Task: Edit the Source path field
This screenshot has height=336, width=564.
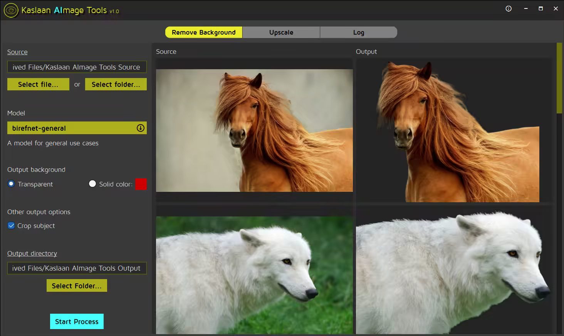Action: [x=77, y=67]
